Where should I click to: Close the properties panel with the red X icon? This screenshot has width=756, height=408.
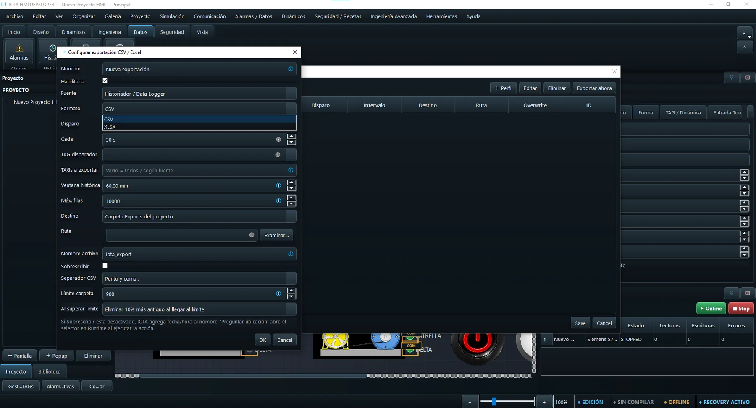(x=748, y=78)
